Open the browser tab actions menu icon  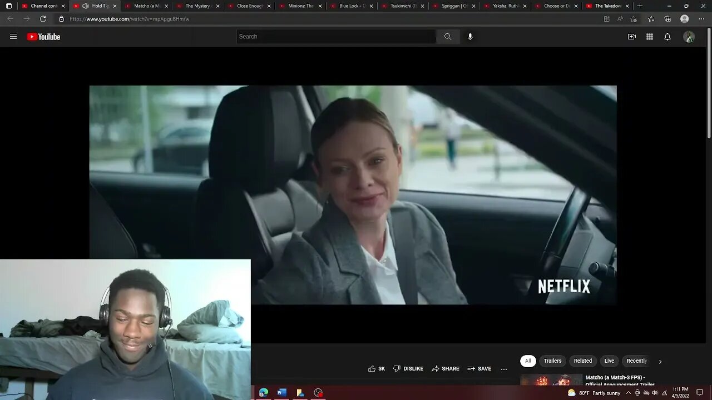[9, 6]
